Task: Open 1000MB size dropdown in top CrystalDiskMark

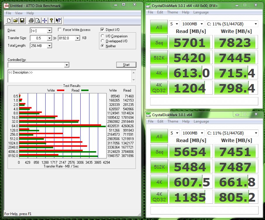Action: [193, 24]
